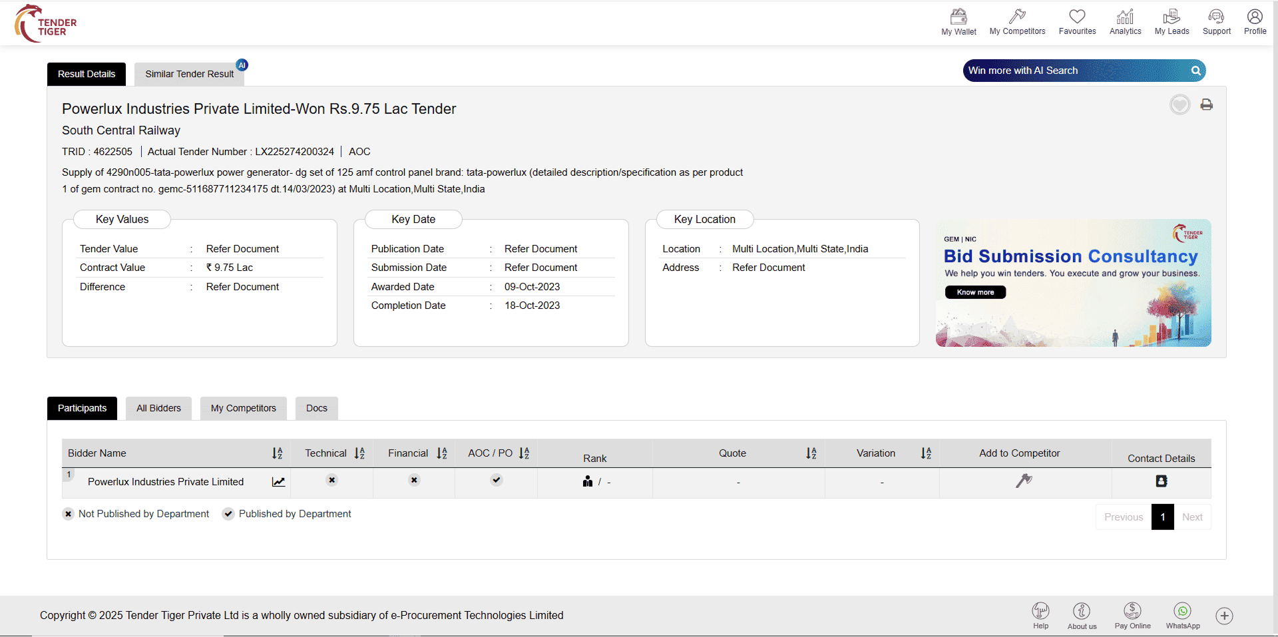Click the AI Search input field
This screenshot has height=637, width=1278.
click(x=1075, y=71)
